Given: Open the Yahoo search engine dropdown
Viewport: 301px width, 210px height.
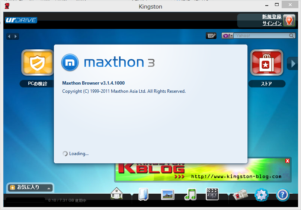Looking at the screenshot, I should [228, 36].
